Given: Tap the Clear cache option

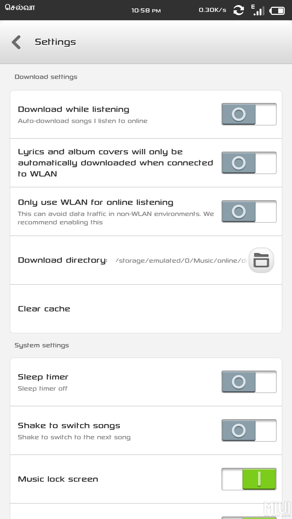Looking at the screenshot, I should (x=146, y=309).
